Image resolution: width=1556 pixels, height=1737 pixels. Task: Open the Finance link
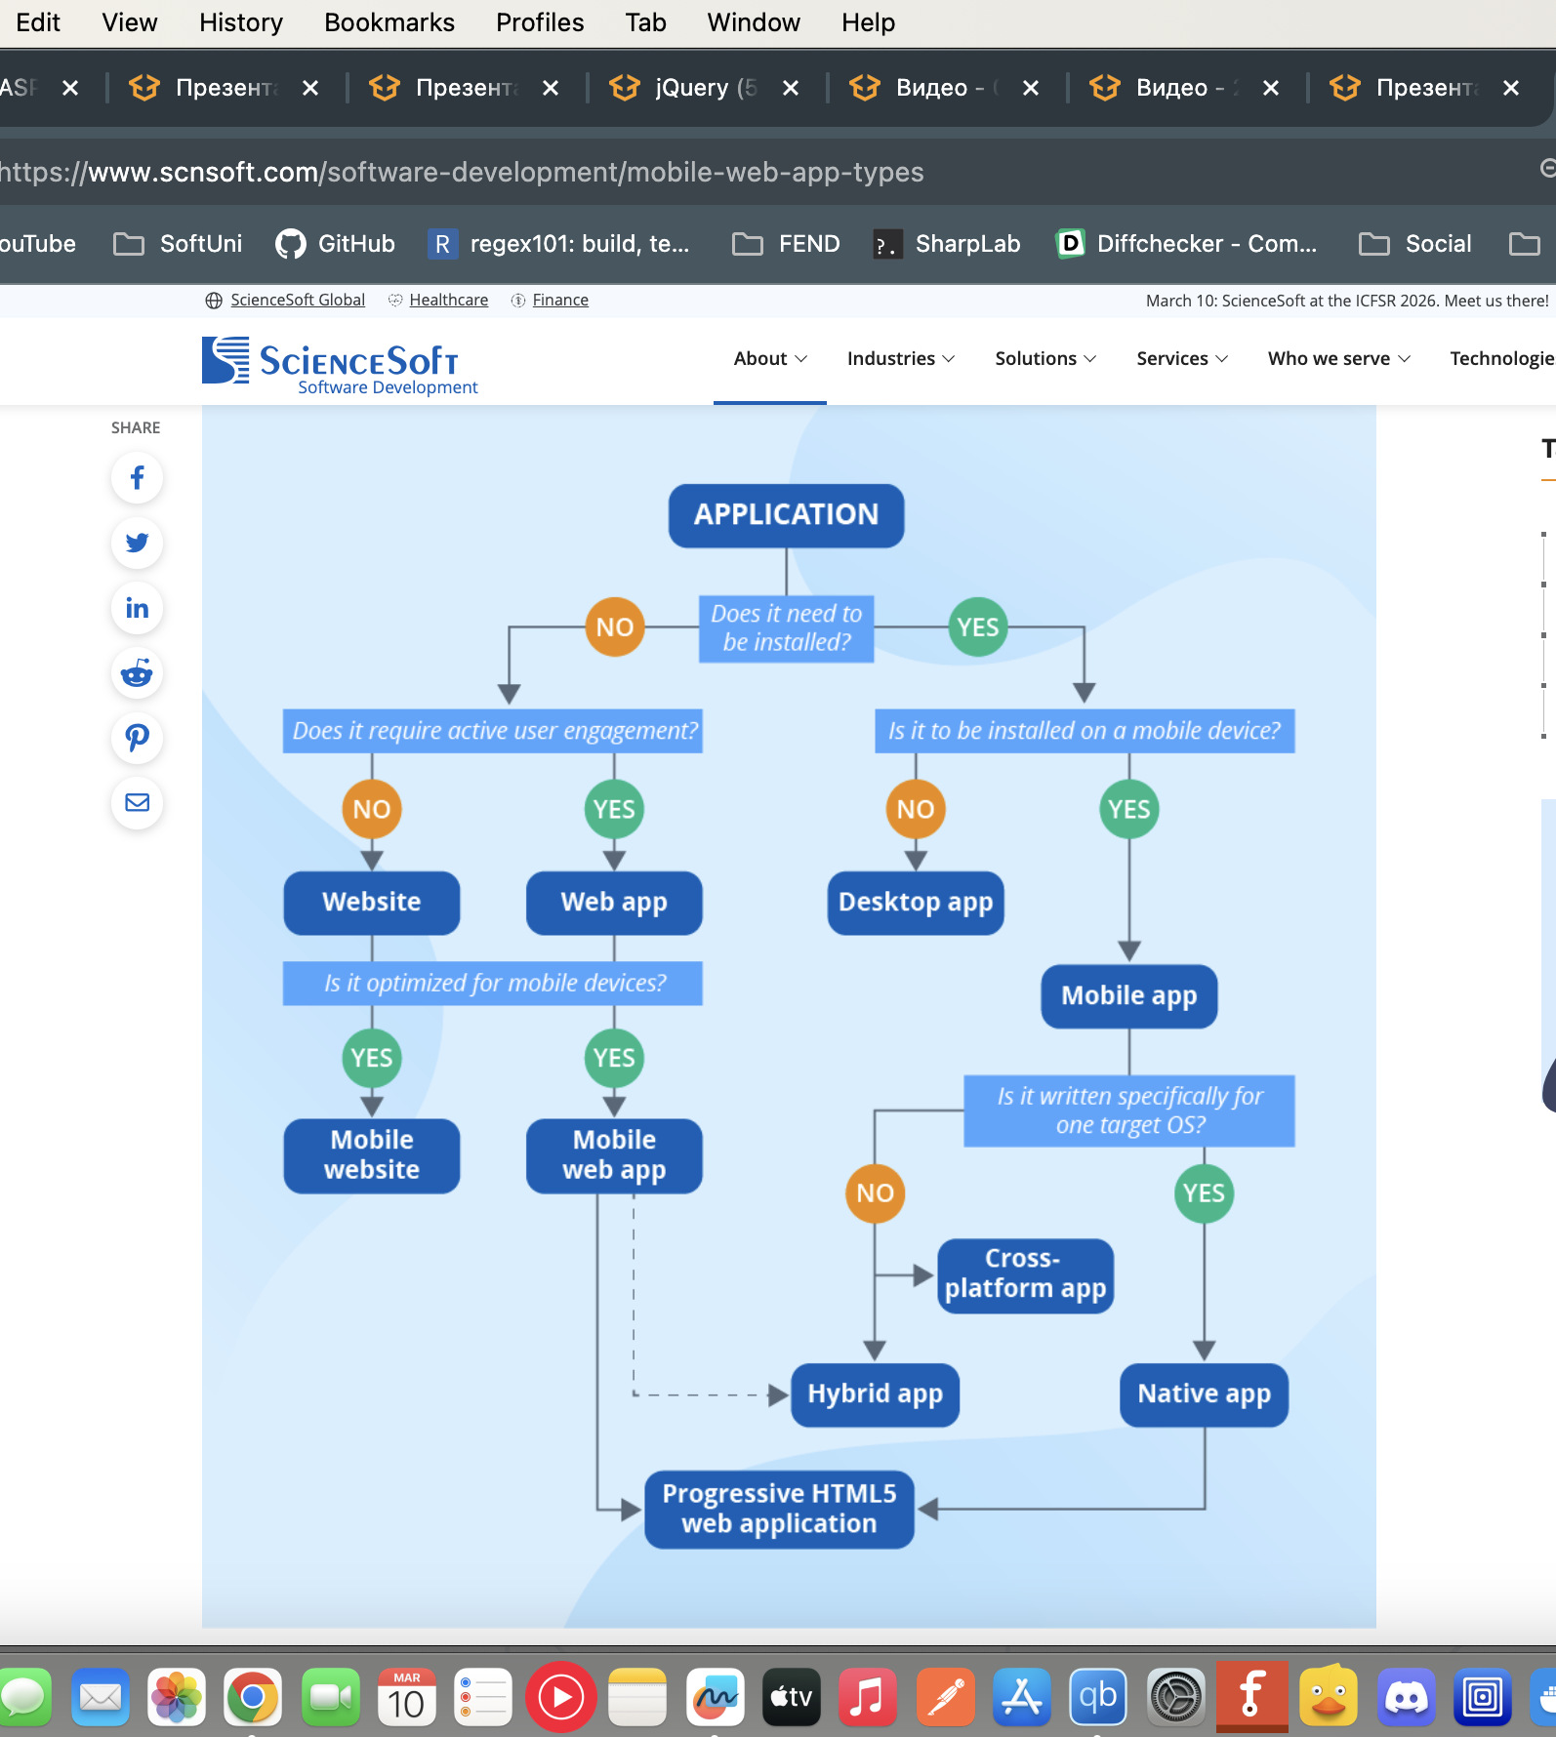(x=560, y=300)
